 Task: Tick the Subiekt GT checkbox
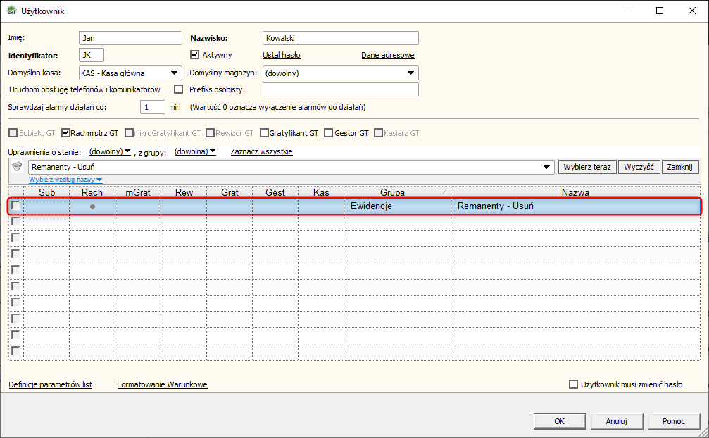(x=13, y=133)
